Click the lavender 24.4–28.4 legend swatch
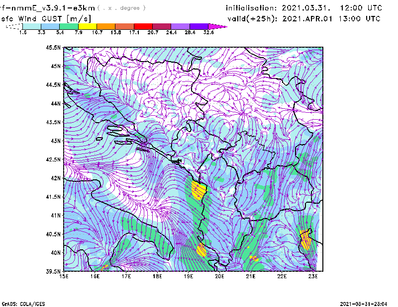 [180, 26]
